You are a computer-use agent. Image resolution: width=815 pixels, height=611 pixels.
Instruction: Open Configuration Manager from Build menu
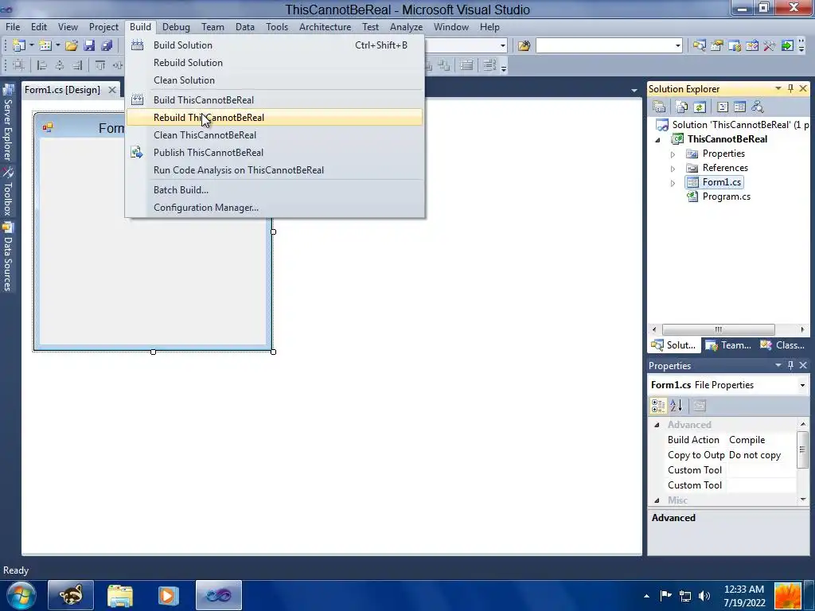click(275, 208)
